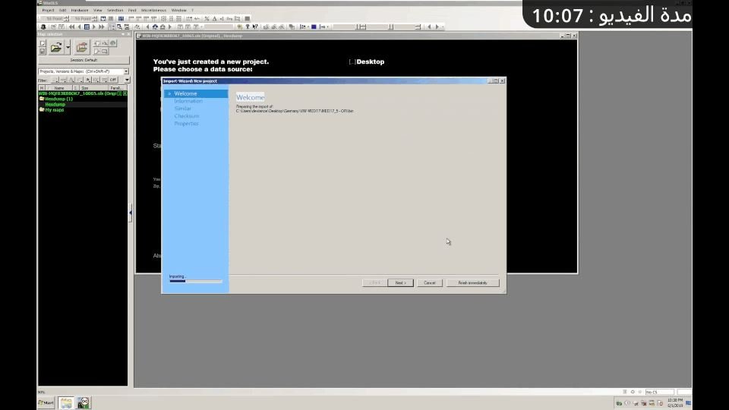Select Similar step in wizard sidebar

click(183, 109)
